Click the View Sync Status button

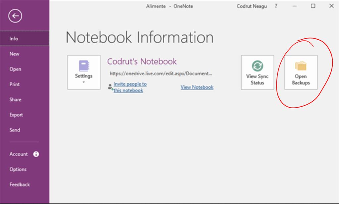coord(258,72)
